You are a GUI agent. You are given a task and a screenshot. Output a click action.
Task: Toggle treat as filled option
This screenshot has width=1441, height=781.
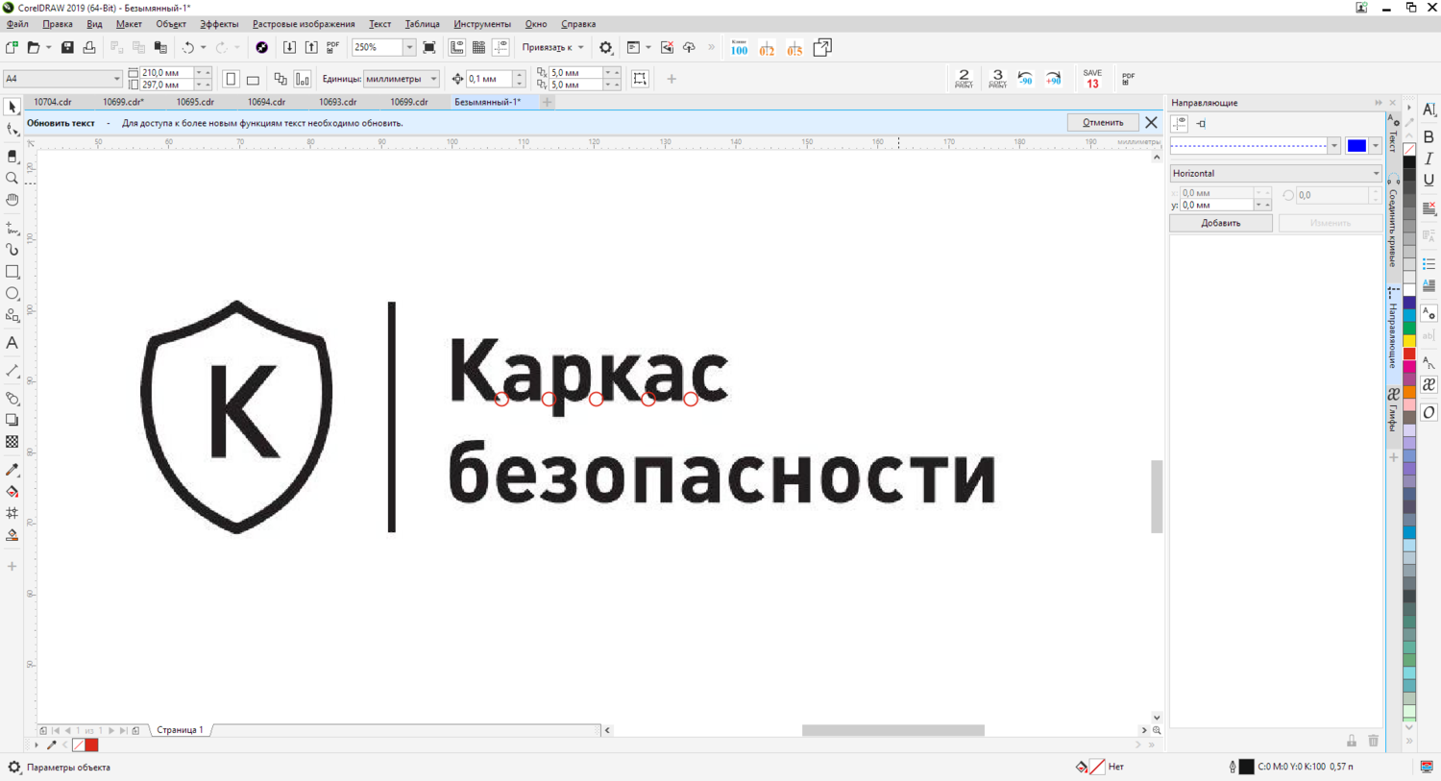click(641, 79)
